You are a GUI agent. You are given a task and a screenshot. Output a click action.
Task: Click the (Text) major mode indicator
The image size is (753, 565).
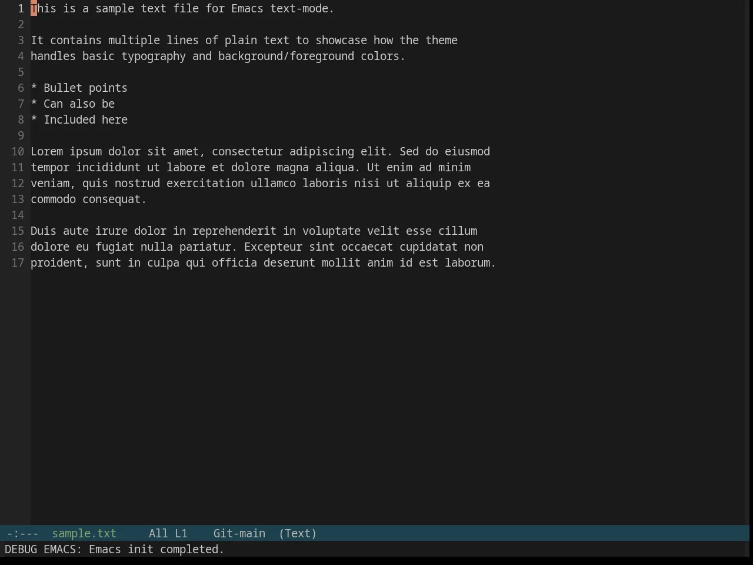pos(298,533)
